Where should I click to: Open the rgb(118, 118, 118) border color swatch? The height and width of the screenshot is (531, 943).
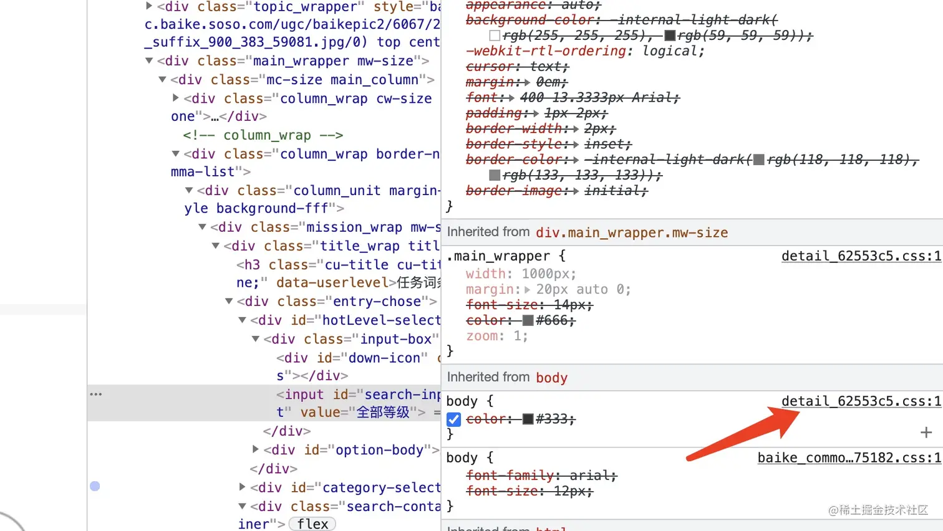[x=758, y=160]
